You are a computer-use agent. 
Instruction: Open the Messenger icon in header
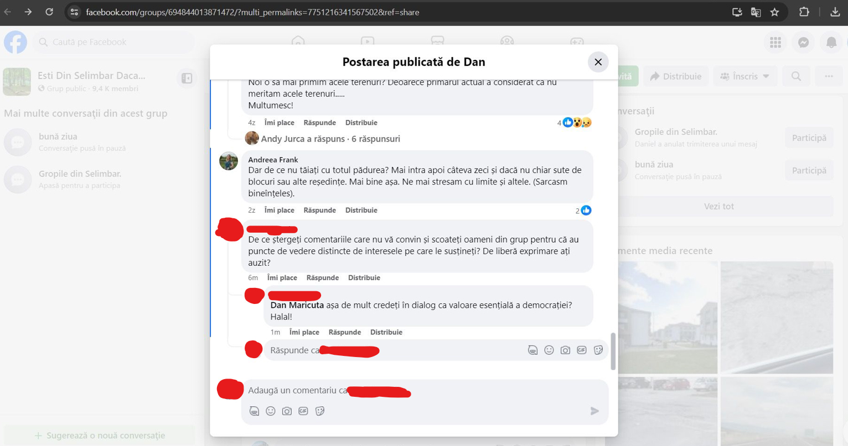pos(803,43)
